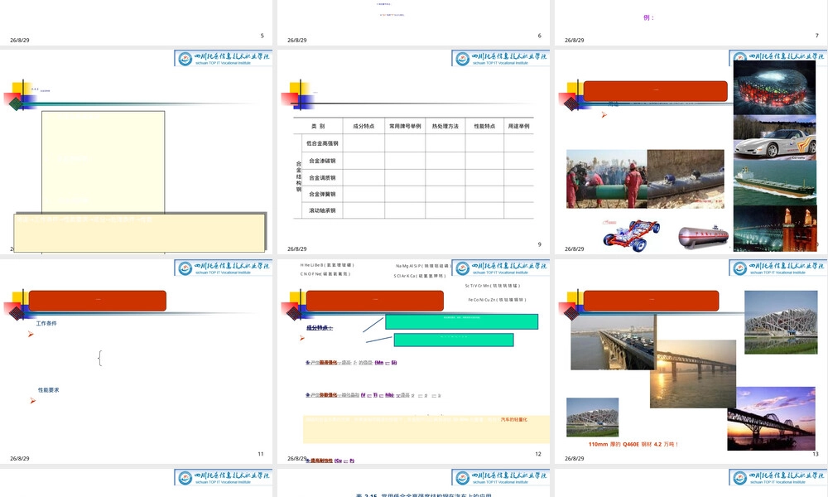Open the slide 11 thumbnail

pos(137,361)
